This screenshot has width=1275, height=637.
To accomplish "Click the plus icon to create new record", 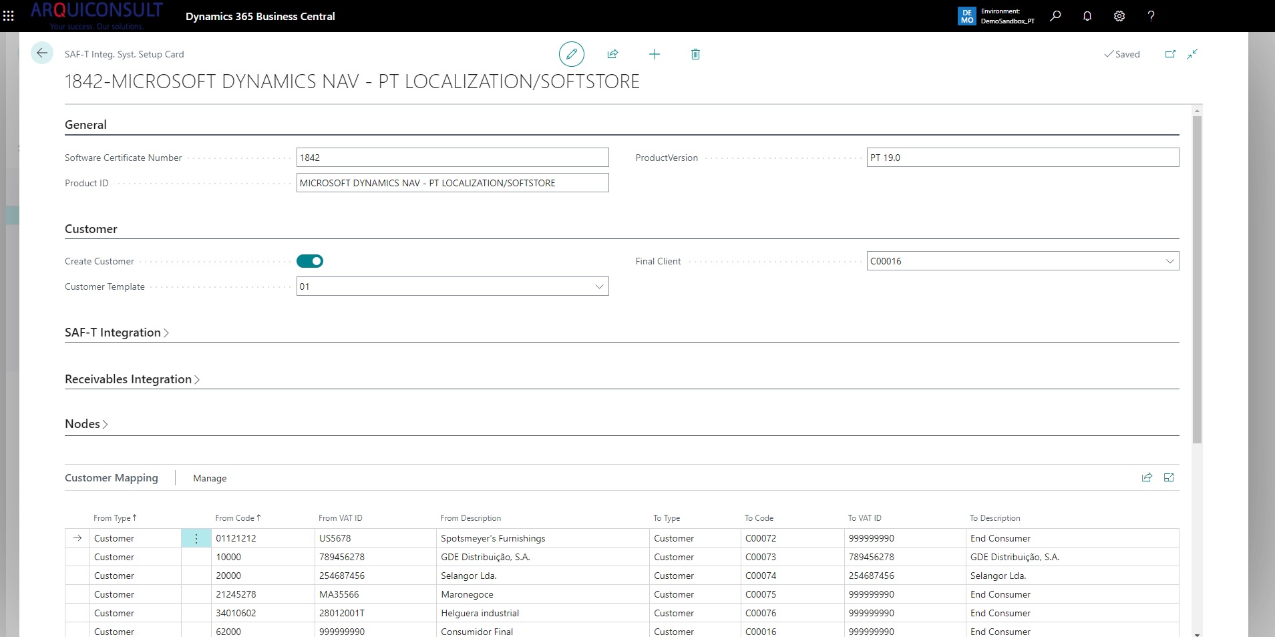I will (654, 54).
